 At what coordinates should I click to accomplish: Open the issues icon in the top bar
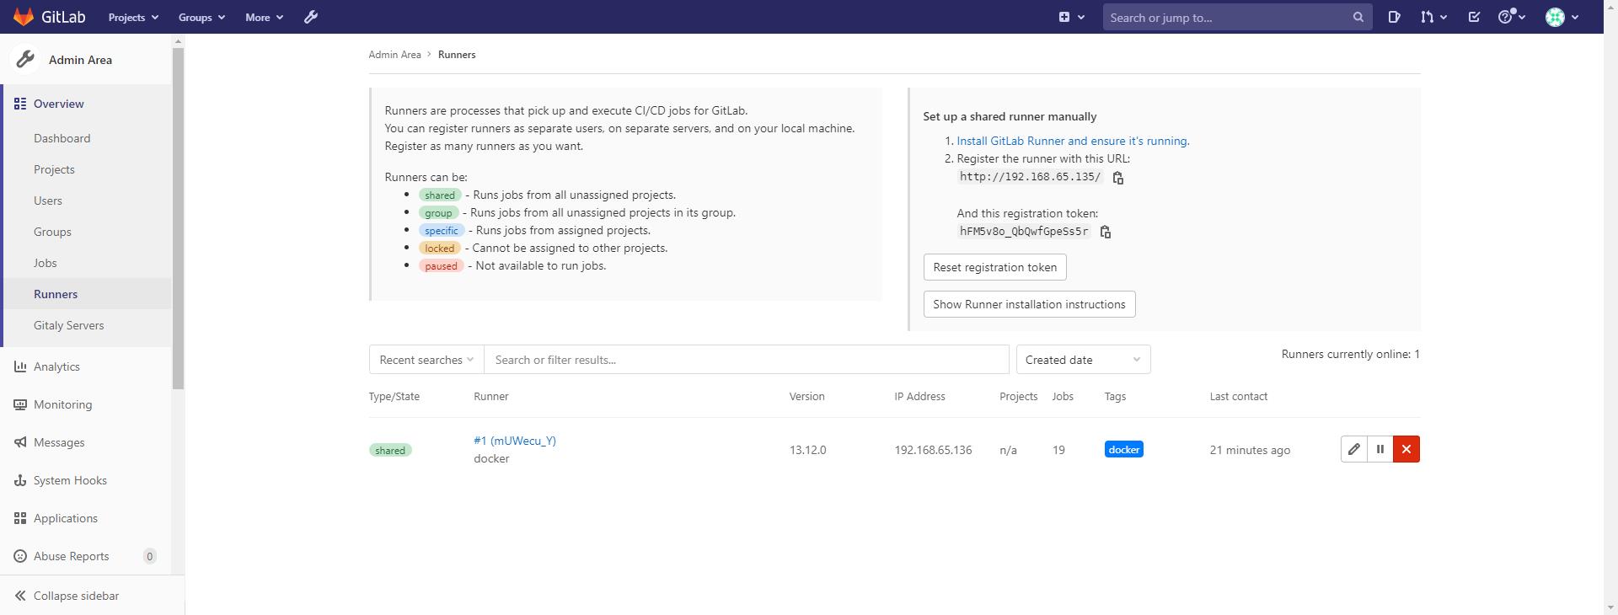click(x=1394, y=17)
